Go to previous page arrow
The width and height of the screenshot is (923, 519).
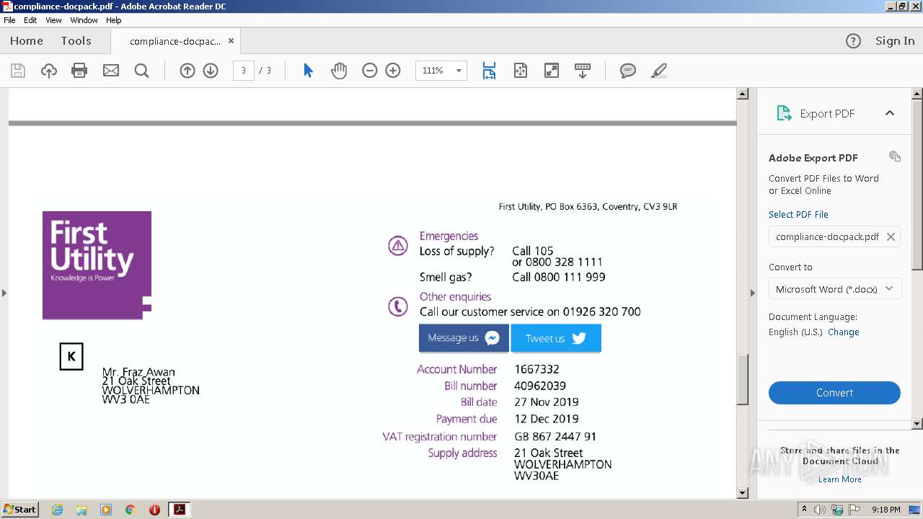coord(187,71)
